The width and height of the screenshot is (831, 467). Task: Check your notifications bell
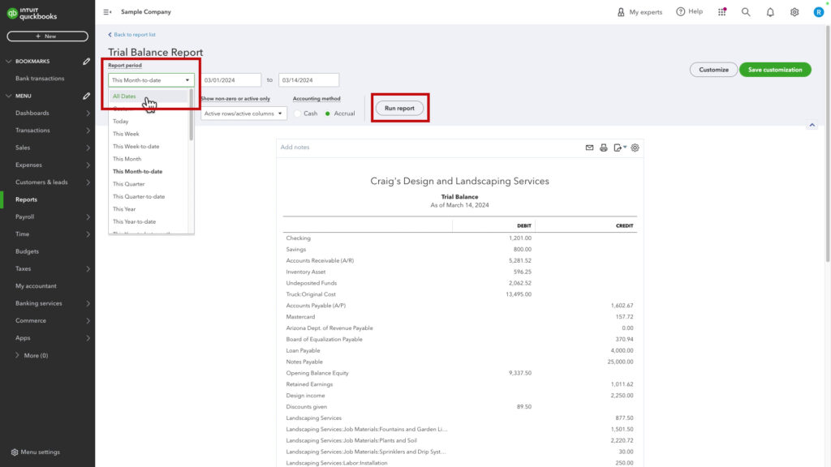coord(769,11)
